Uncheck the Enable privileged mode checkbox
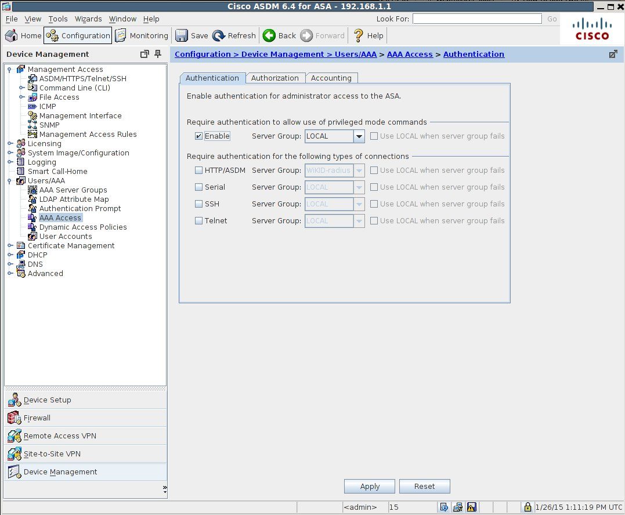625x515 pixels. 199,136
